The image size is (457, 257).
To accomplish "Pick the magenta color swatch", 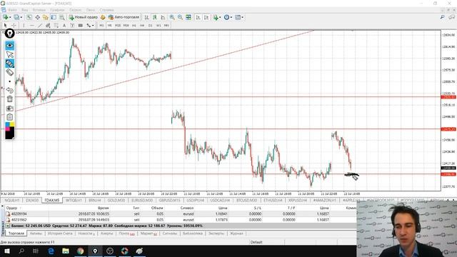I will (8, 128).
